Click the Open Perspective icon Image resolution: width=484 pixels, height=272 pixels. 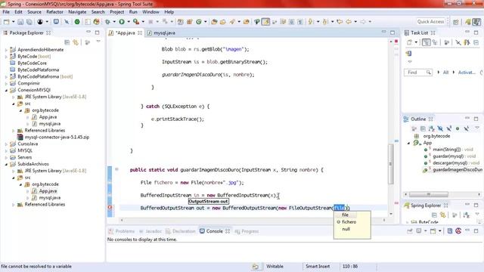pos(456,22)
